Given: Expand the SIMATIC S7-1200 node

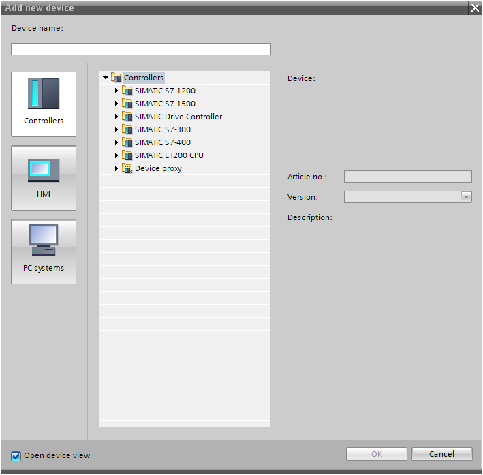Looking at the screenshot, I should click(116, 91).
